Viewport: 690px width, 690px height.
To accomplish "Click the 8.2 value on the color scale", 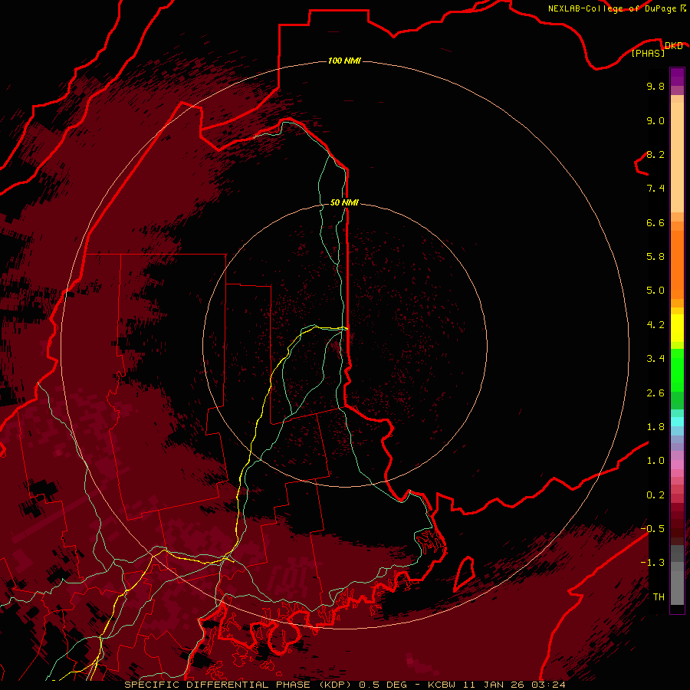I will coord(655,154).
